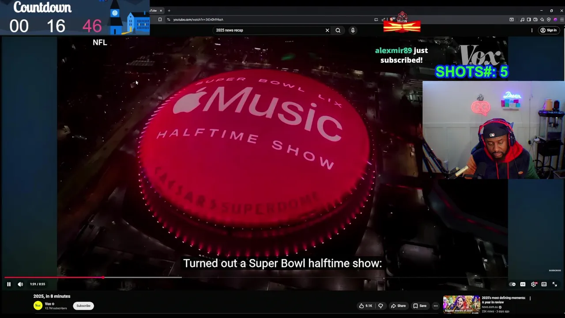The image size is (565, 318).
Task: Open the Vox channel name link
Action: pyautogui.click(x=48, y=304)
